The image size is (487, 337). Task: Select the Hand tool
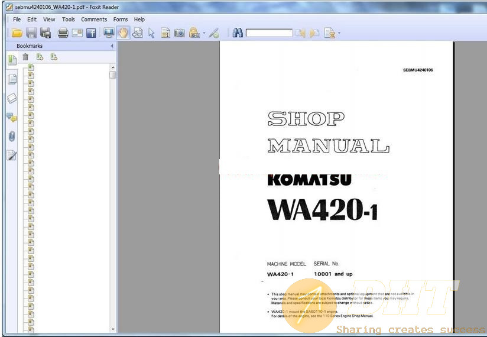pos(124,33)
